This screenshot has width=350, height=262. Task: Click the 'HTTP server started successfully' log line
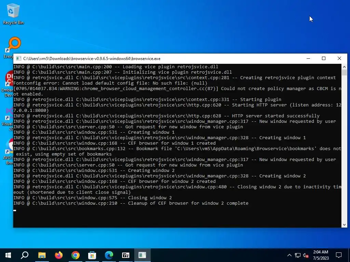coord(166,116)
